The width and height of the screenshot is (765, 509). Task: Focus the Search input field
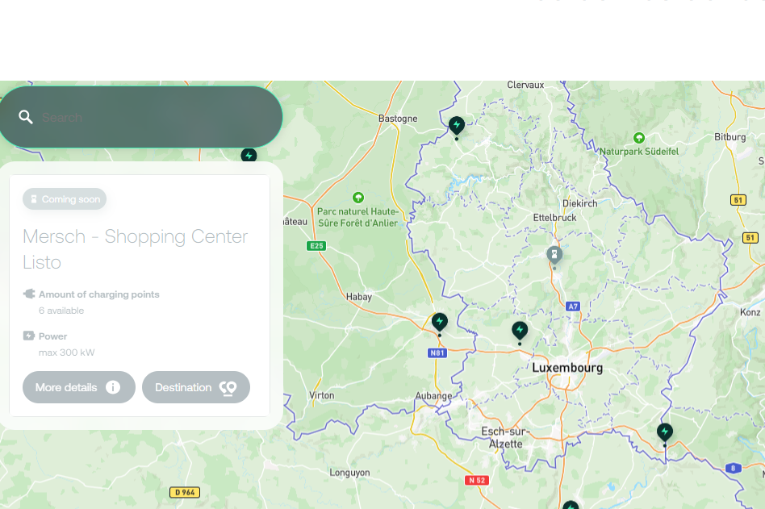pyautogui.click(x=156, y=117)
